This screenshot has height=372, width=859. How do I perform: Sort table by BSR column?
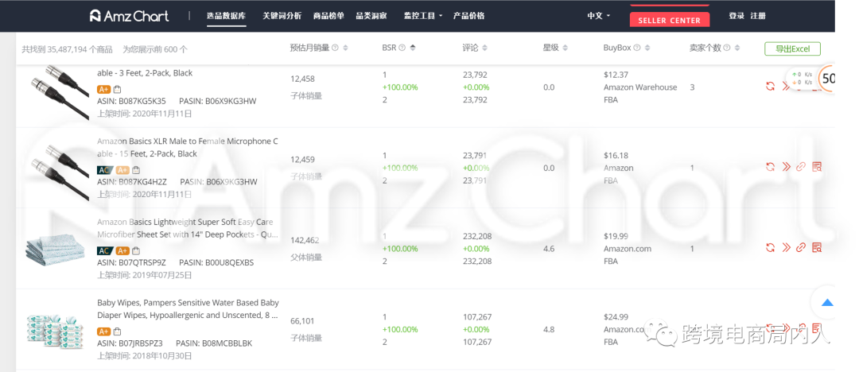413,48
